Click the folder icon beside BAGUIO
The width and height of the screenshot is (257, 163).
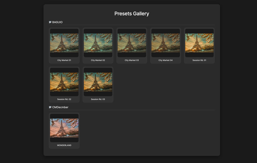(x=50, y=22)
